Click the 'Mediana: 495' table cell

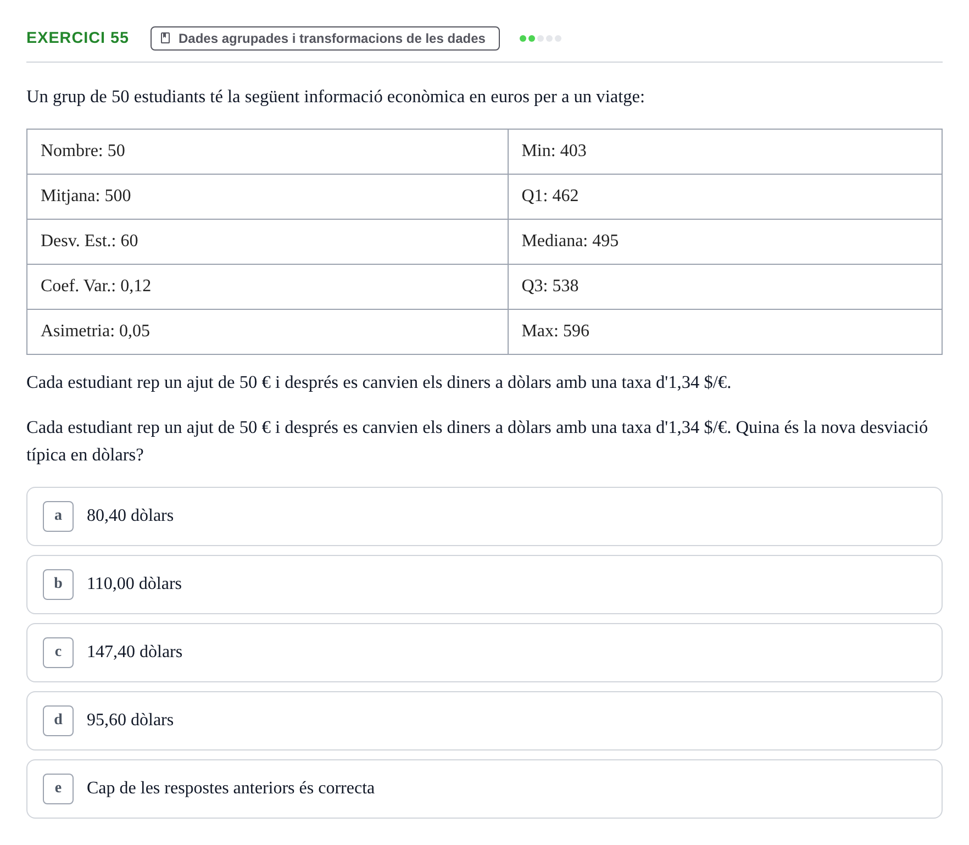click(725, 242)
